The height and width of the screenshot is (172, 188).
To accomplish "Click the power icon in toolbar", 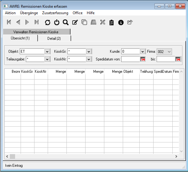I will point(57,22).
